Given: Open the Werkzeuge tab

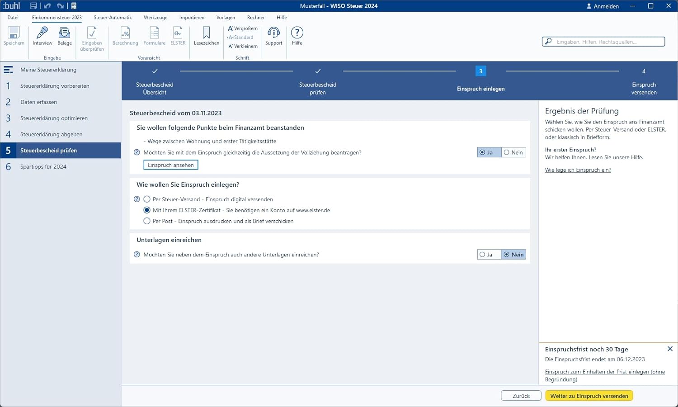Looking at the screenshot, I should 155,18.
